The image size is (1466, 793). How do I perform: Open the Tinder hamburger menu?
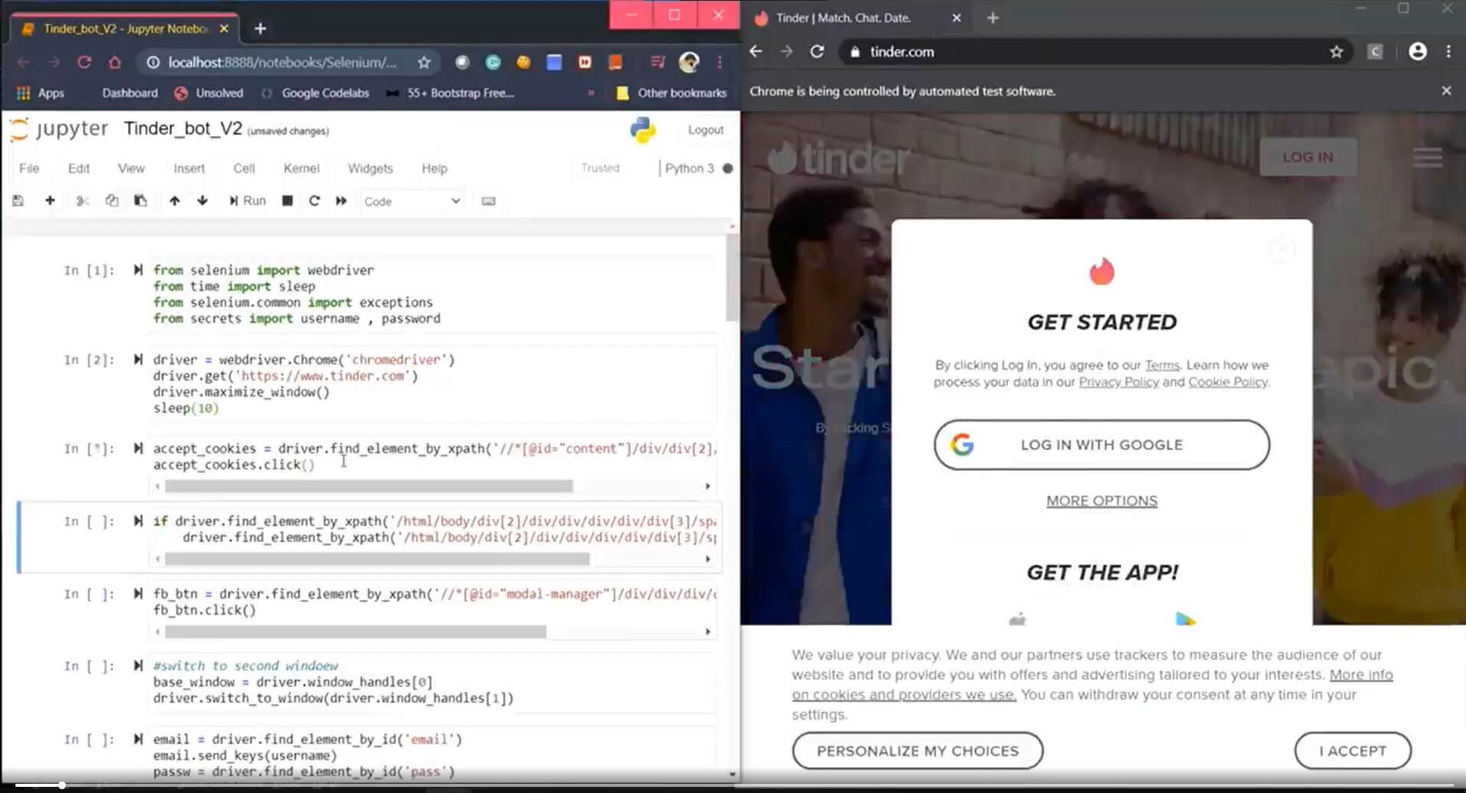[1427, 157]
